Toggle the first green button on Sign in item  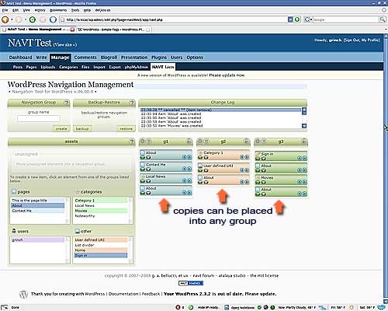pyautogui.click(x=258, y=159)
